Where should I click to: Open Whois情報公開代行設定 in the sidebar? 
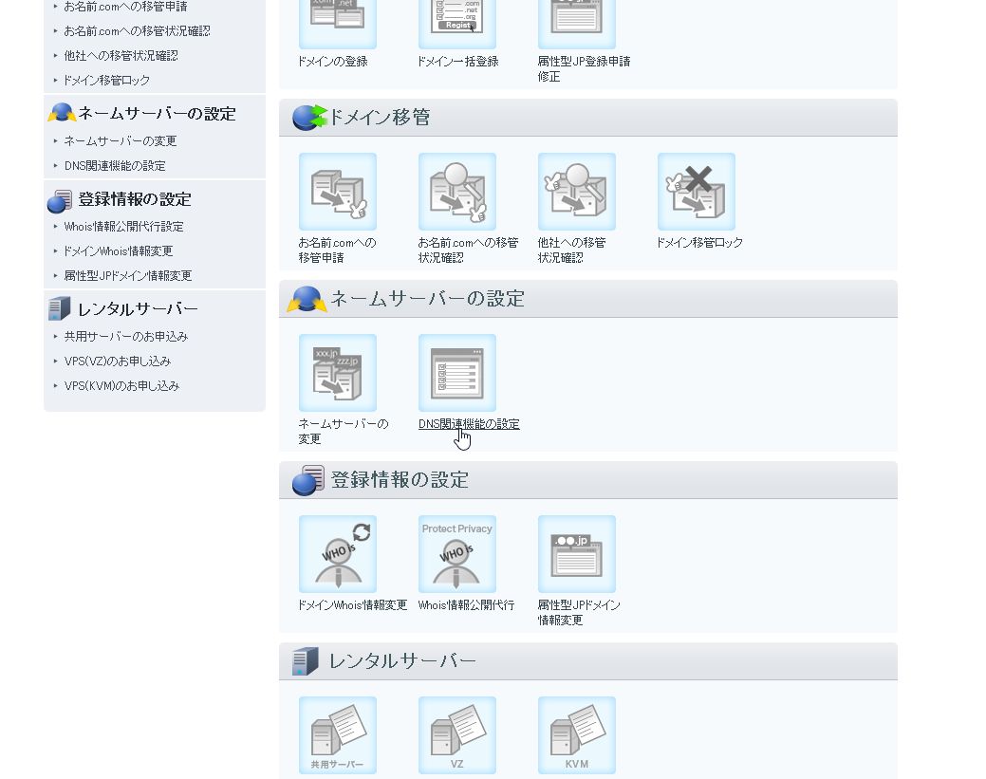(x=124, y=227)
